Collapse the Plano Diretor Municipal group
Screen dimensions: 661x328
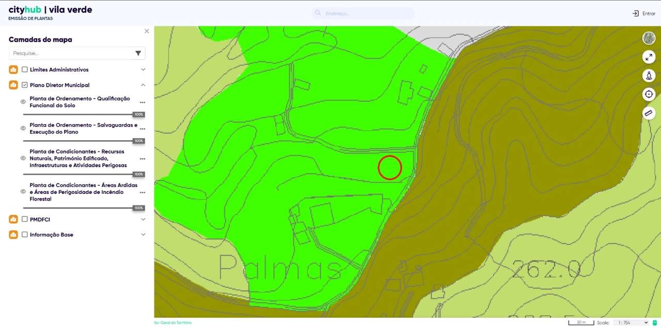point(143,85)
